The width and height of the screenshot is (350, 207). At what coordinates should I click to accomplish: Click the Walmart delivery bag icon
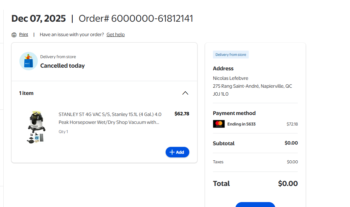point(29,61)
